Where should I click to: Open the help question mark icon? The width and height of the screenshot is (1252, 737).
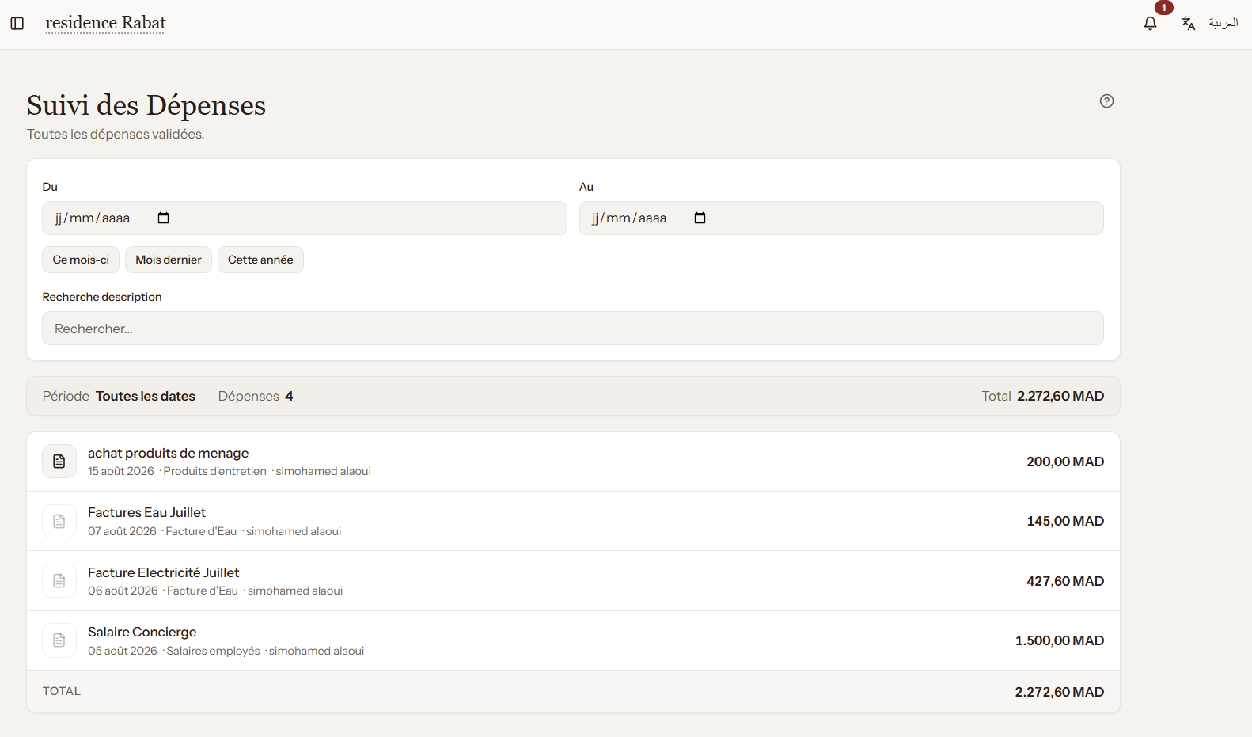point(1106,101)
